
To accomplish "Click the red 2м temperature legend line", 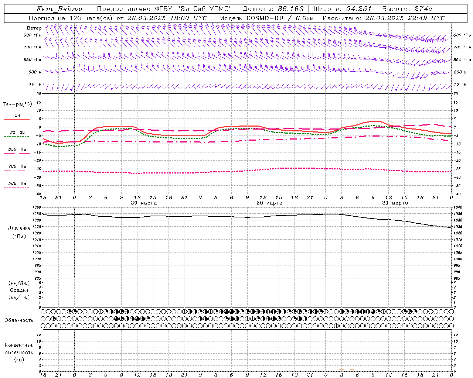I will [17, 120].
